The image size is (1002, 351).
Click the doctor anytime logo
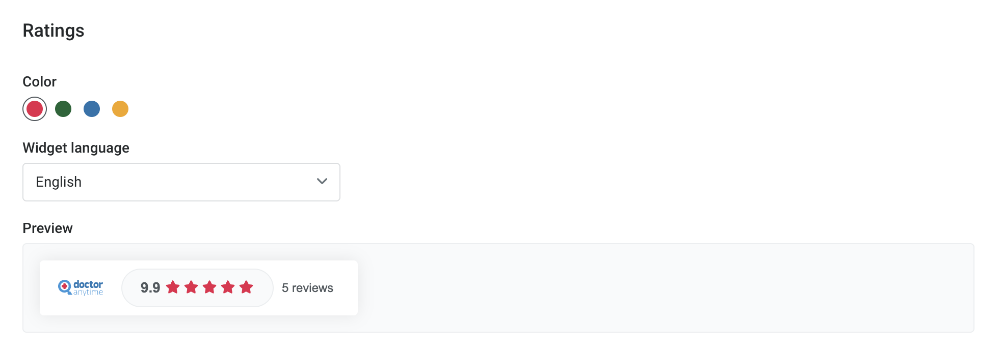tap(81, 287)
